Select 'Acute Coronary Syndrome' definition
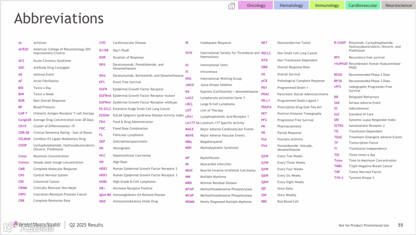Image resolution: width=416 pixels, height=235 pixels. 52,61
